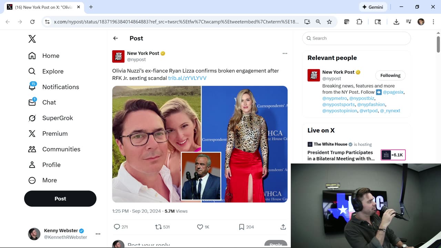The width and height of the screenshot is (441, 248).
Task: Open Chrome Downloads
Action: coord(397,22)
